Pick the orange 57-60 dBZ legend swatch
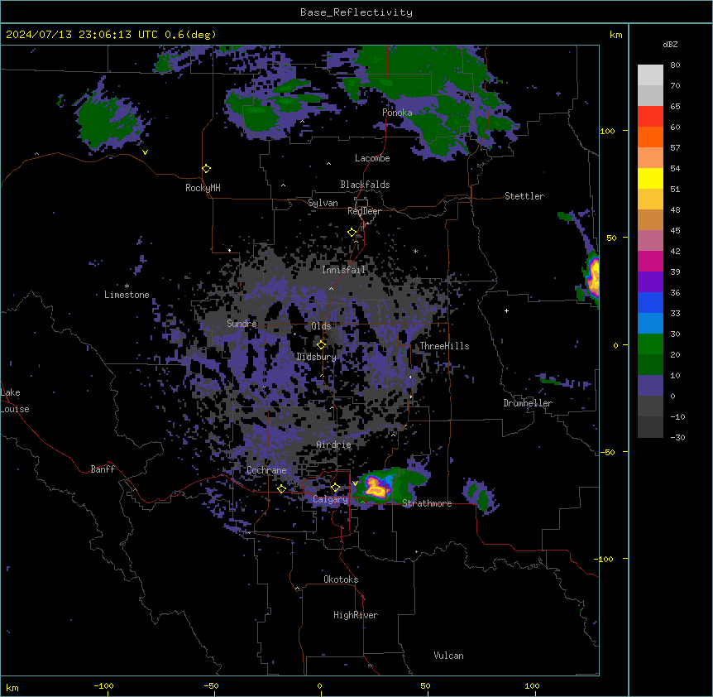This screenshot has height=697, width=713. (650, 137)
